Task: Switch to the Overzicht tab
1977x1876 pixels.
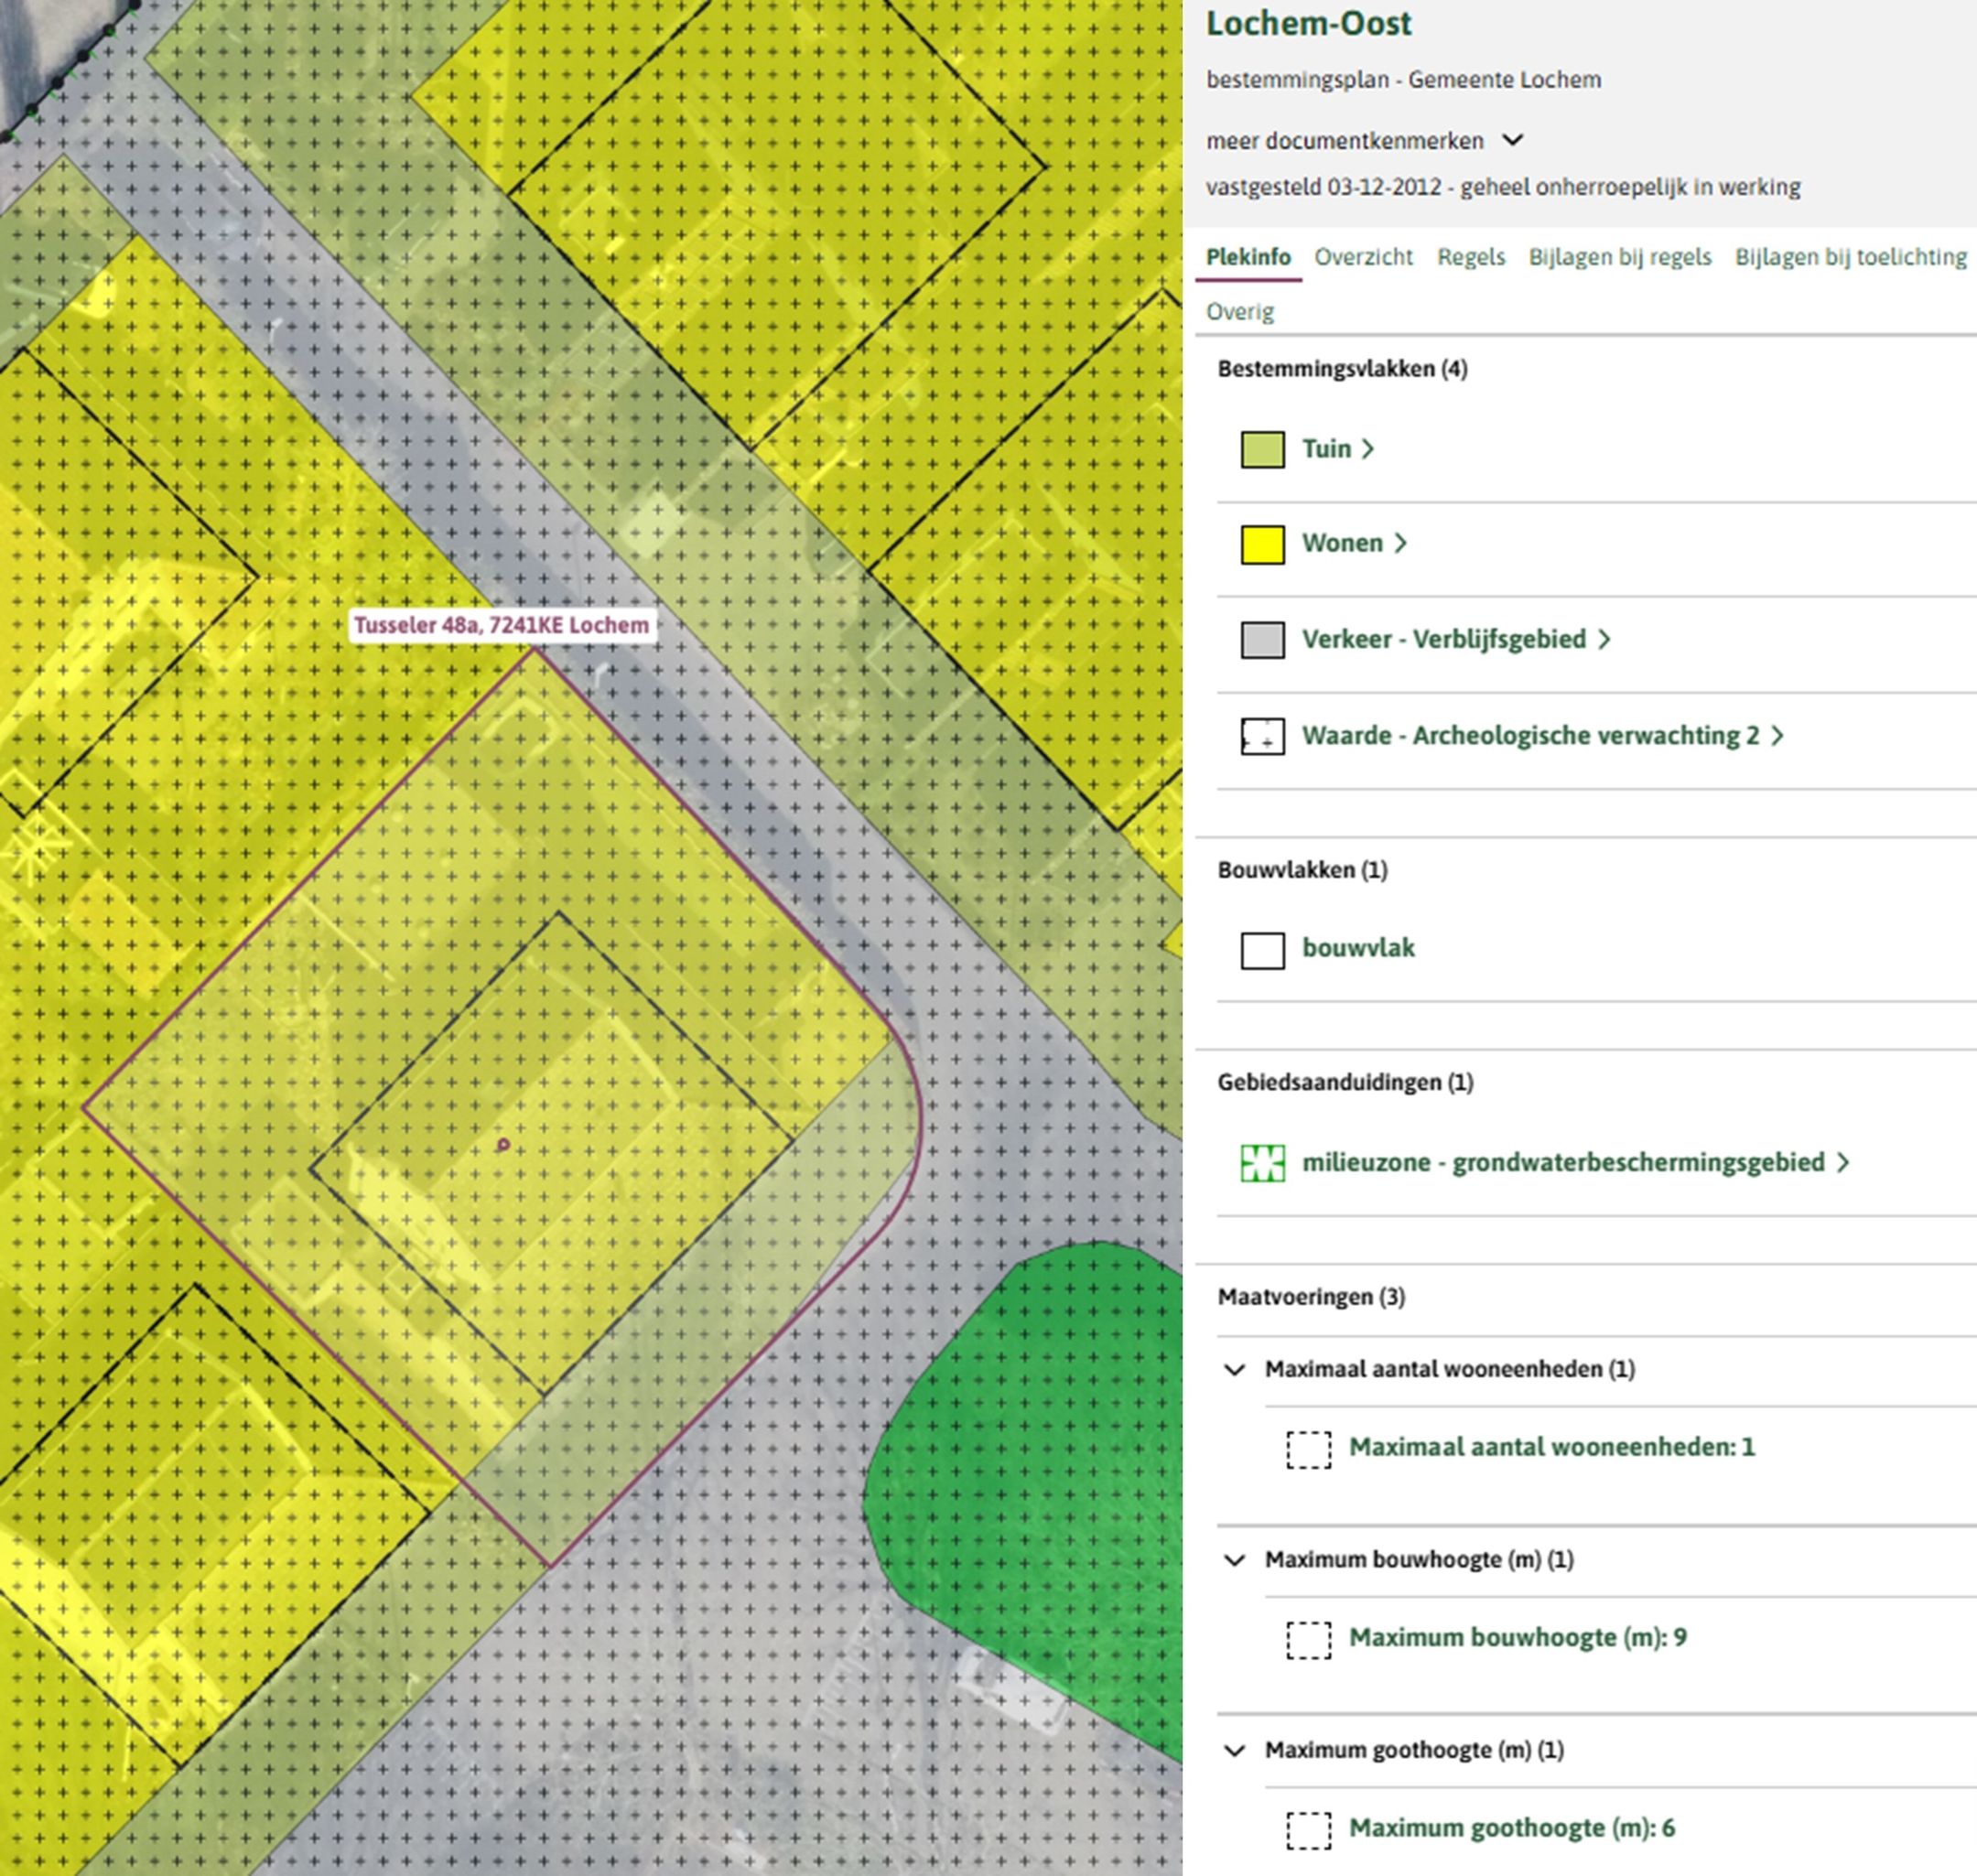Action: 1363,257
